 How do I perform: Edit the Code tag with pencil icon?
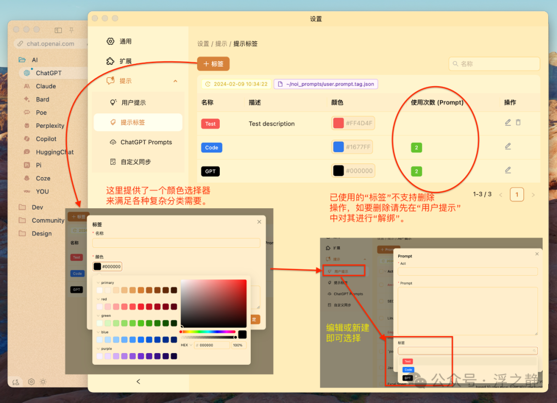[508, 146]
